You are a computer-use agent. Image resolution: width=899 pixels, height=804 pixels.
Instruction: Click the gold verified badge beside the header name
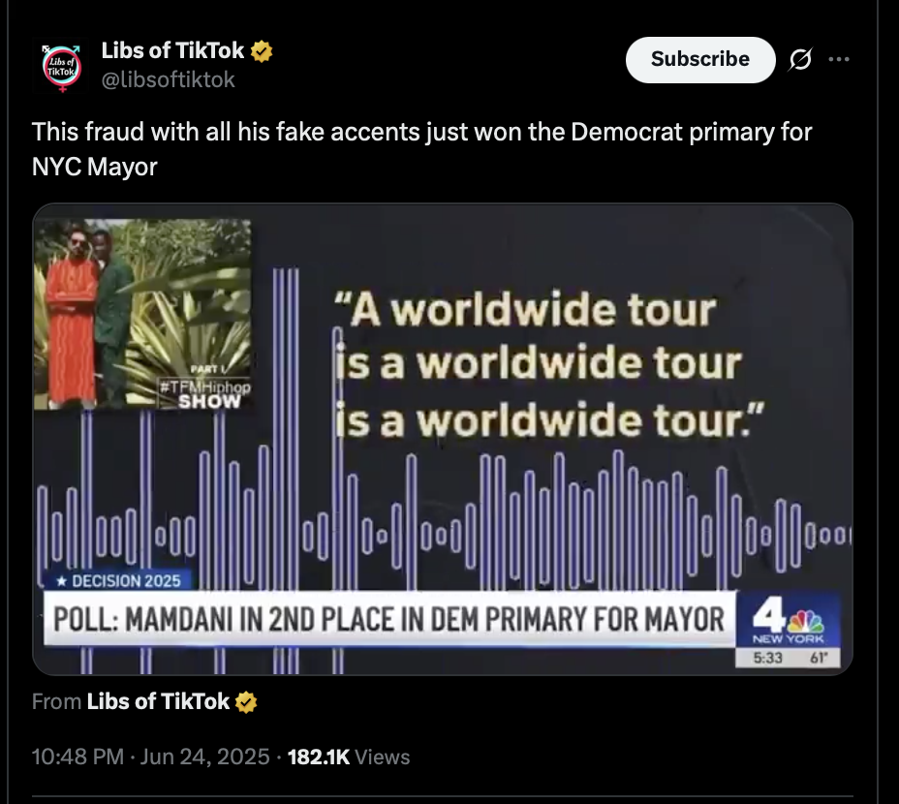262,51
